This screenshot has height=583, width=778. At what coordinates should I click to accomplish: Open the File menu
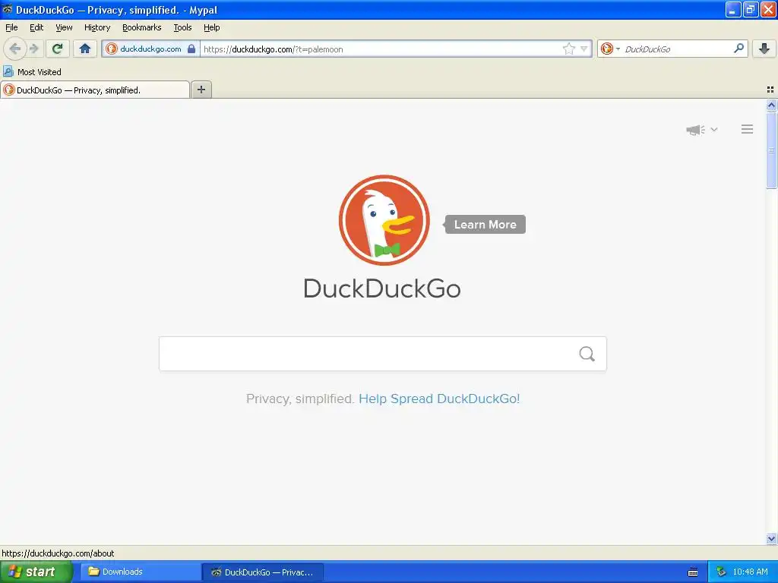click(x=11, y=27)
